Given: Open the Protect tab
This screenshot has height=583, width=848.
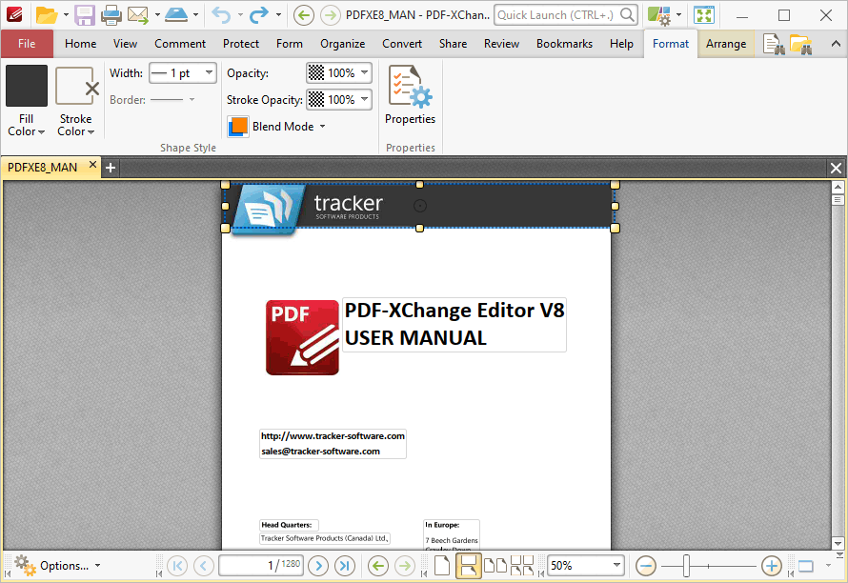Looking at the screenshot, I should pyautogui.click(x=241, y=44).
